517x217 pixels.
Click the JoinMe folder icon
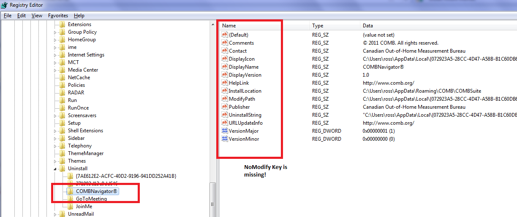click(71, 206)
